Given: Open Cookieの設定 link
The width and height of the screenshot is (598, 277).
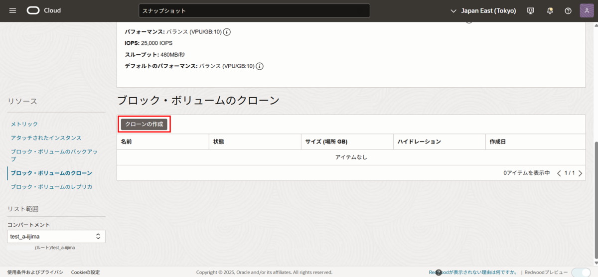Looking at the screenshot, I should pos(85,273).
